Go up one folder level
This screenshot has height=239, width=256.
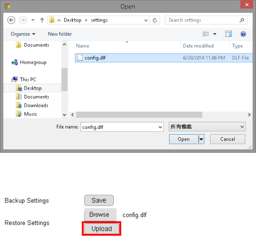[42, 20]
